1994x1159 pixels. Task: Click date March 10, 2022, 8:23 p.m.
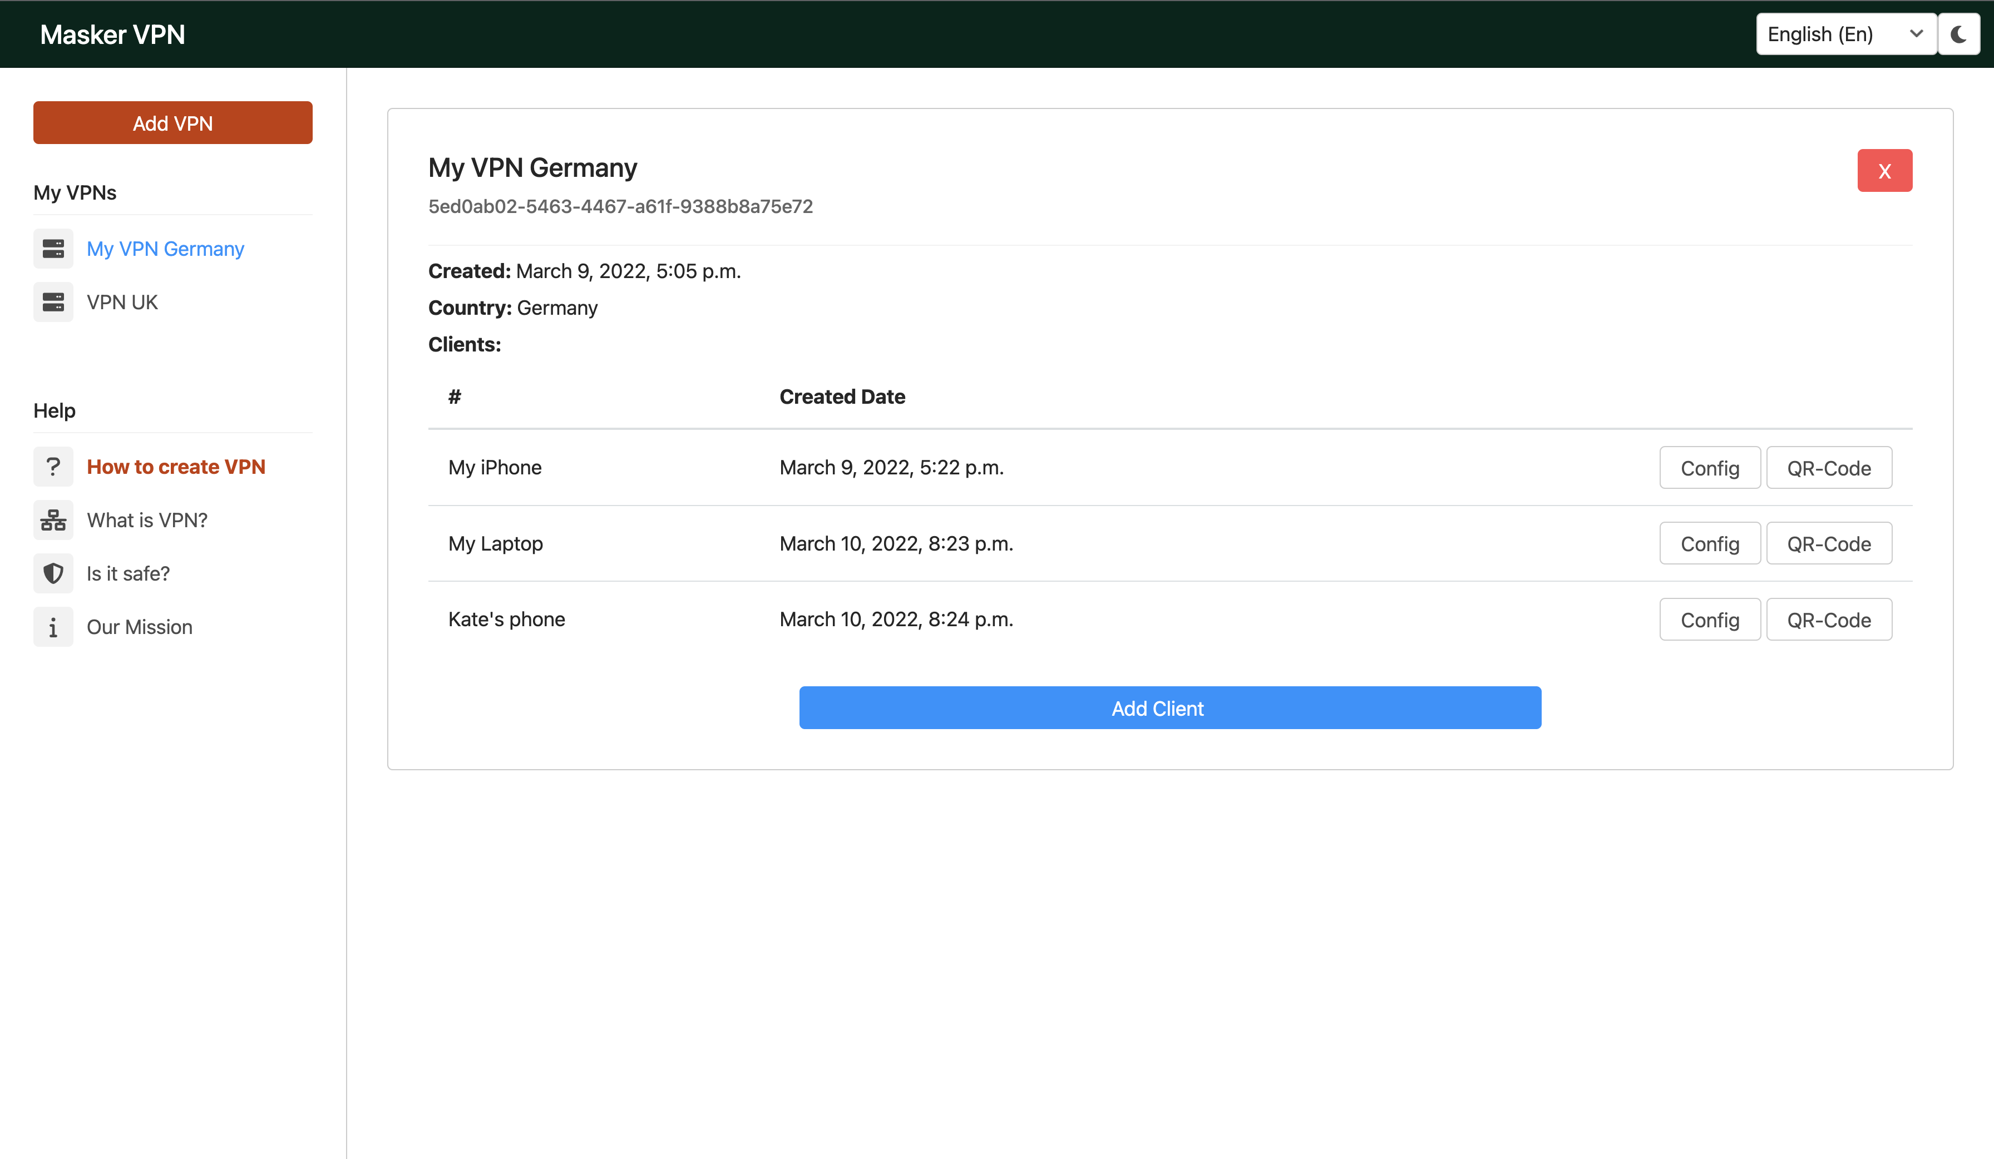[896, 543]
